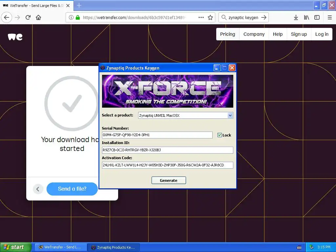
Task: Click the search bar magnifier icon
Action: (224, 17)
